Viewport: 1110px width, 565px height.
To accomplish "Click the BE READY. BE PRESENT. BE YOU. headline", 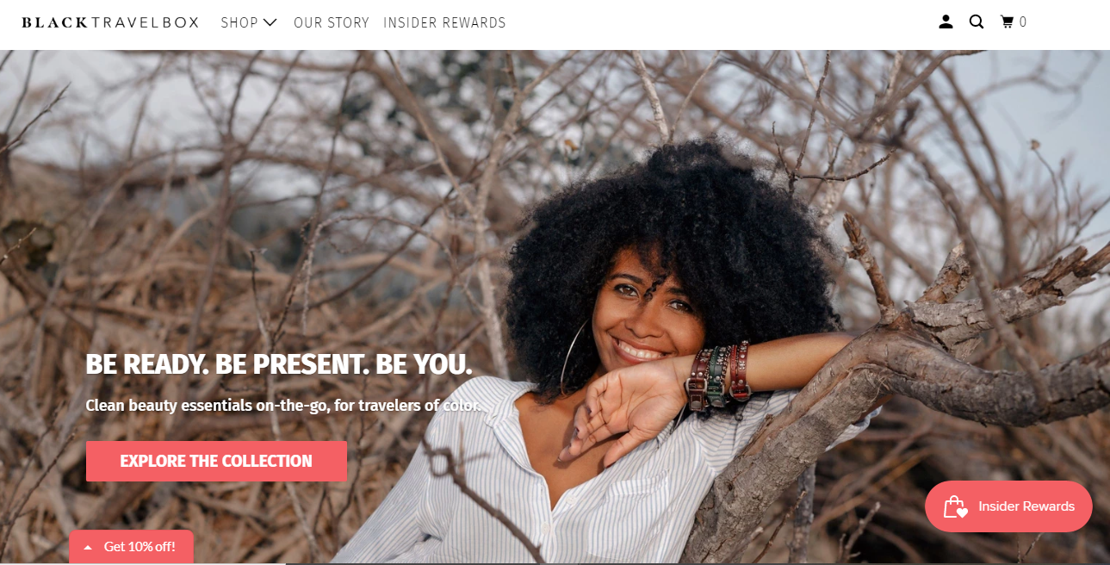I will (279, 364).
